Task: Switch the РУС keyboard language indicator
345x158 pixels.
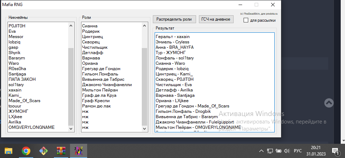Action: (297, 151)
